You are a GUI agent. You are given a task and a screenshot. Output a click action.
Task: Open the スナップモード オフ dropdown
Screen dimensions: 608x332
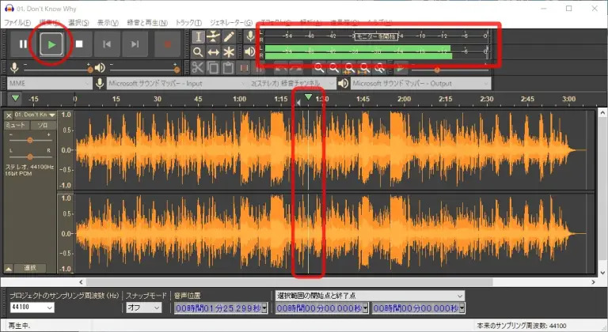click(x=143, y=307)
